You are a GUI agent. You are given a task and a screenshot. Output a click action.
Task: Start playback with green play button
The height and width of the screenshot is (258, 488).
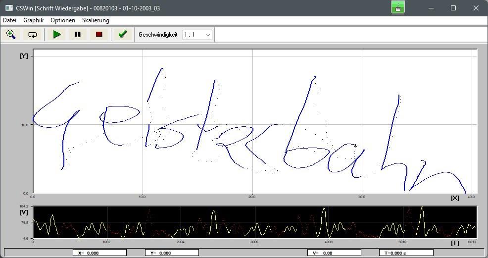click(x=56, y=34)
